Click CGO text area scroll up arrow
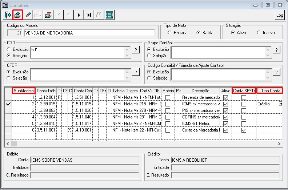Image resolution: width=288 pixels, height=190 pixels. coord(127,49)
